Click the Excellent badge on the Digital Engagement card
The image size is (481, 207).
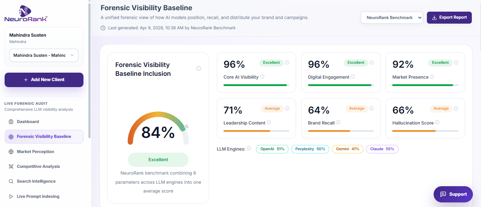point(356,63)
